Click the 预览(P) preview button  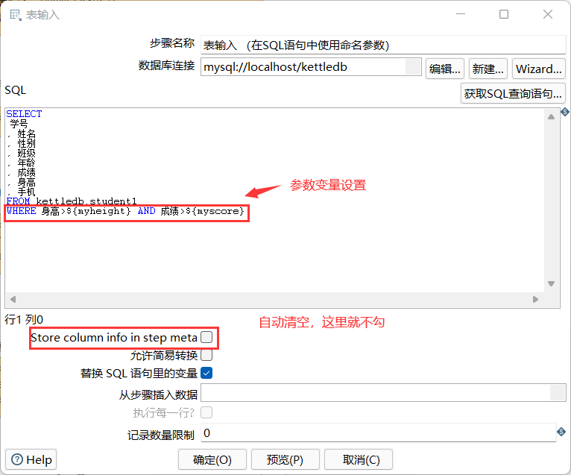click(x=285, y=459)
